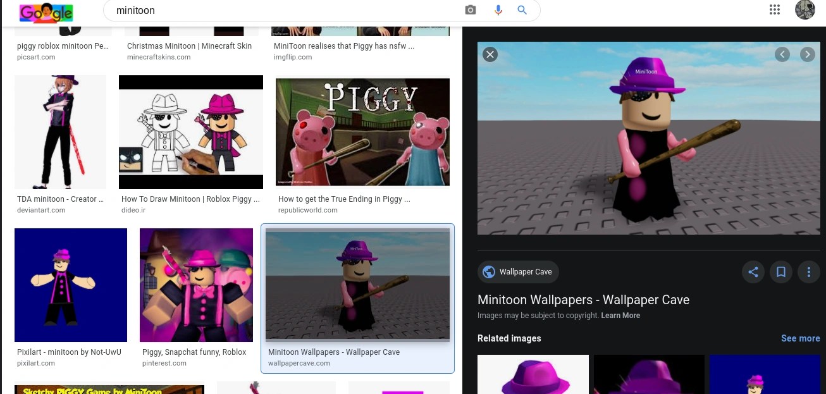Open search by image camera icon
The height and width of the screenshot is (394, 826).
(470, 10)
